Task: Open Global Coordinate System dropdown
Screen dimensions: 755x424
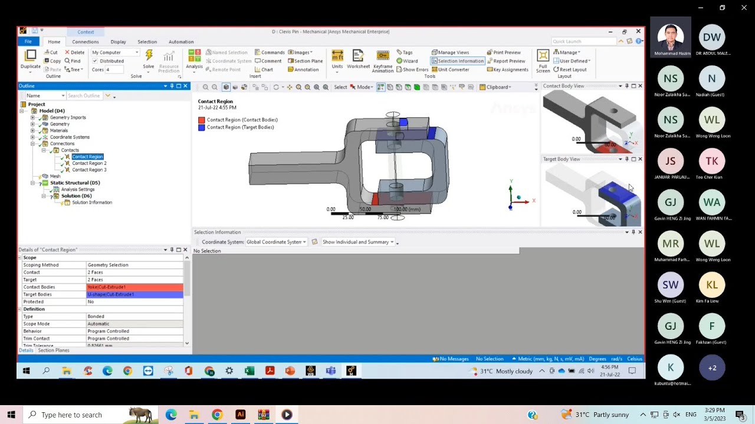Action: [x=276, y=242]
